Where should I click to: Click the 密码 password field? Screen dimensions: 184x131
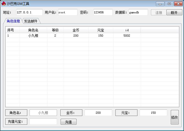(102, 12)
